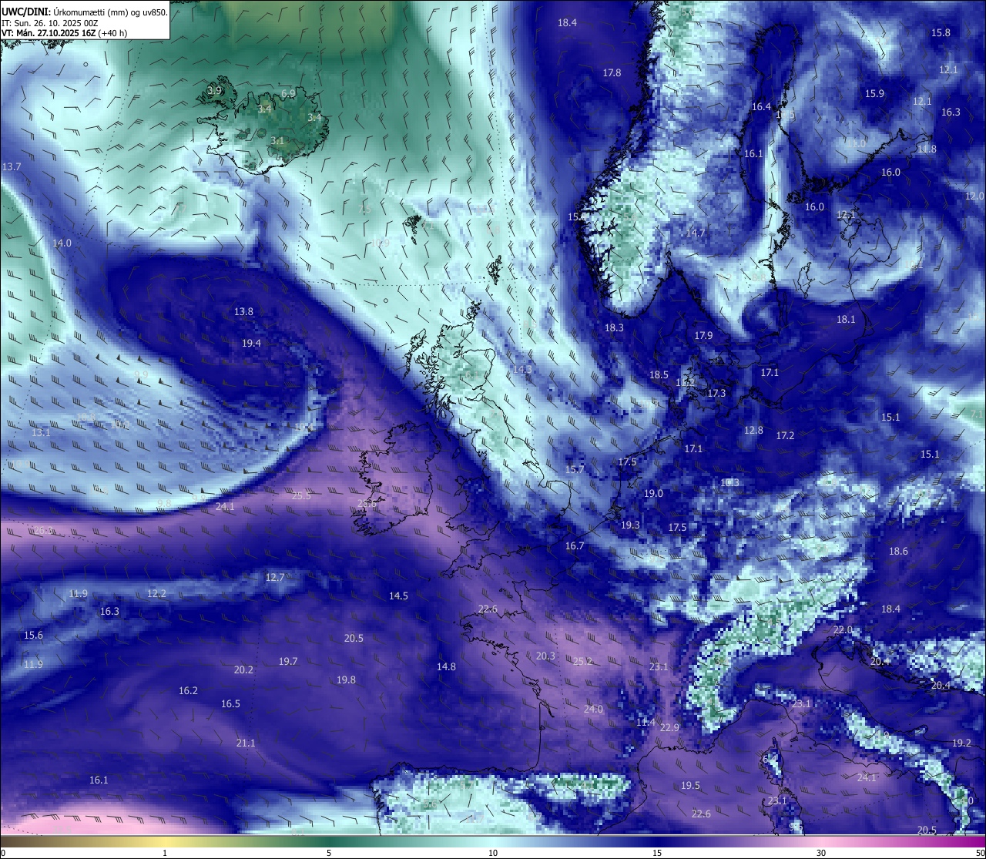Click the map value 22.0
Image resolution: width=986 pixels, height=859 pixels.
point(843,629)
